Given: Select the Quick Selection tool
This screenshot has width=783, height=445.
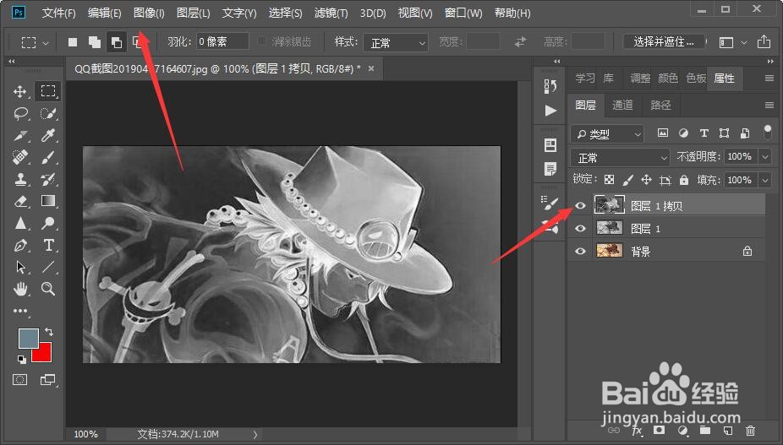Looking at the screenshot, I should pos(48,113).
